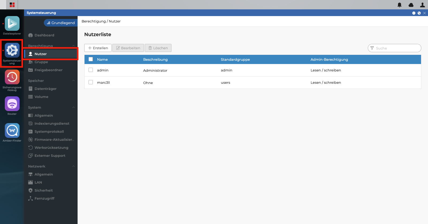Viewport: 428px width, 224px height.
Task: Open the Systemsteuerung app icon
Action: point(12,50)
